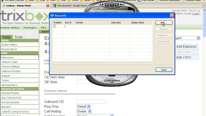Click the softphone minimize button
This screenshot has width=206, height=116.
click(112, 5)
